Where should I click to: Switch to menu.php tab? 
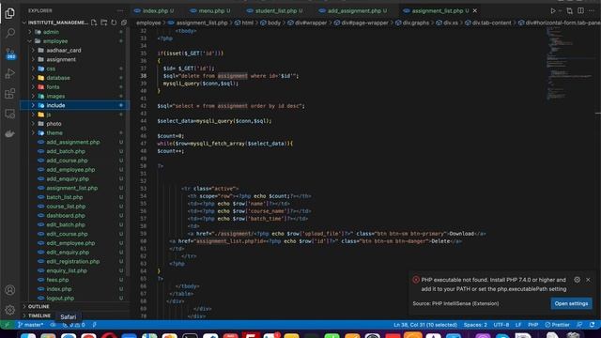pos(210,10)
